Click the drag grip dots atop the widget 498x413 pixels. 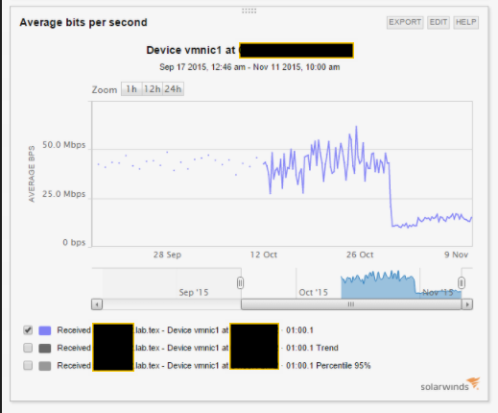coord(249,11)
